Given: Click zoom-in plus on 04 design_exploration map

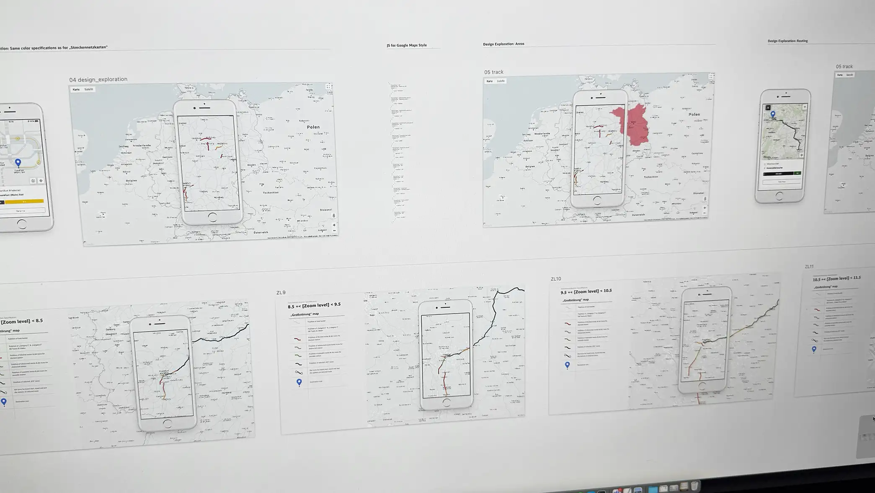Looking at the screenshot, I should tap(334, 225).
